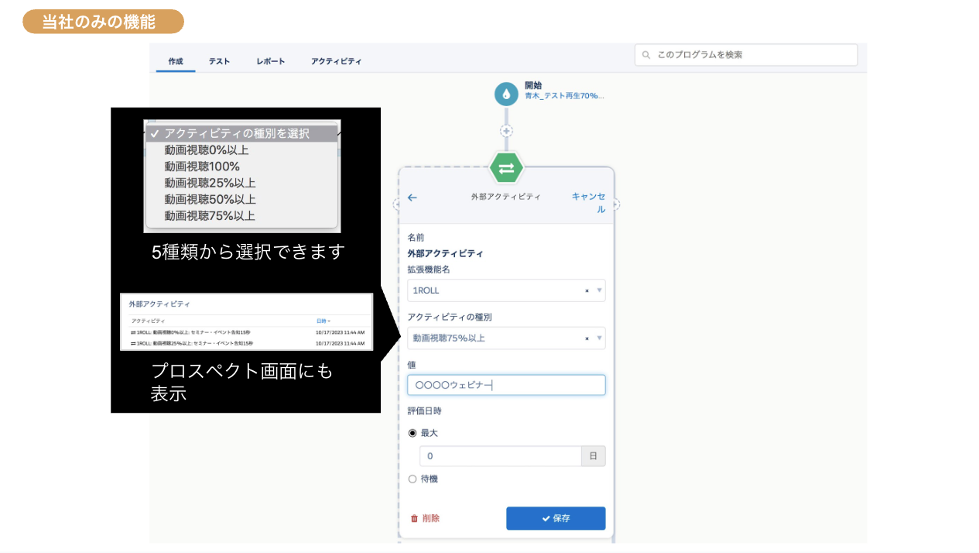
Task: Click the 値 input field
Action: [506, 385]
